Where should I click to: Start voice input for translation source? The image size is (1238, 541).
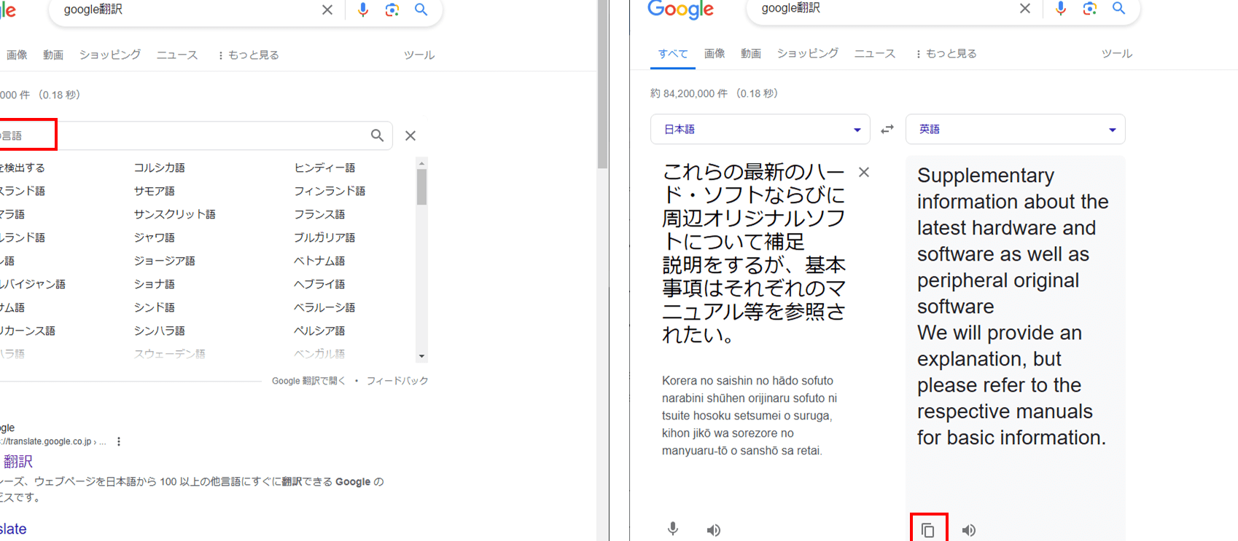[x=673, y=529]
